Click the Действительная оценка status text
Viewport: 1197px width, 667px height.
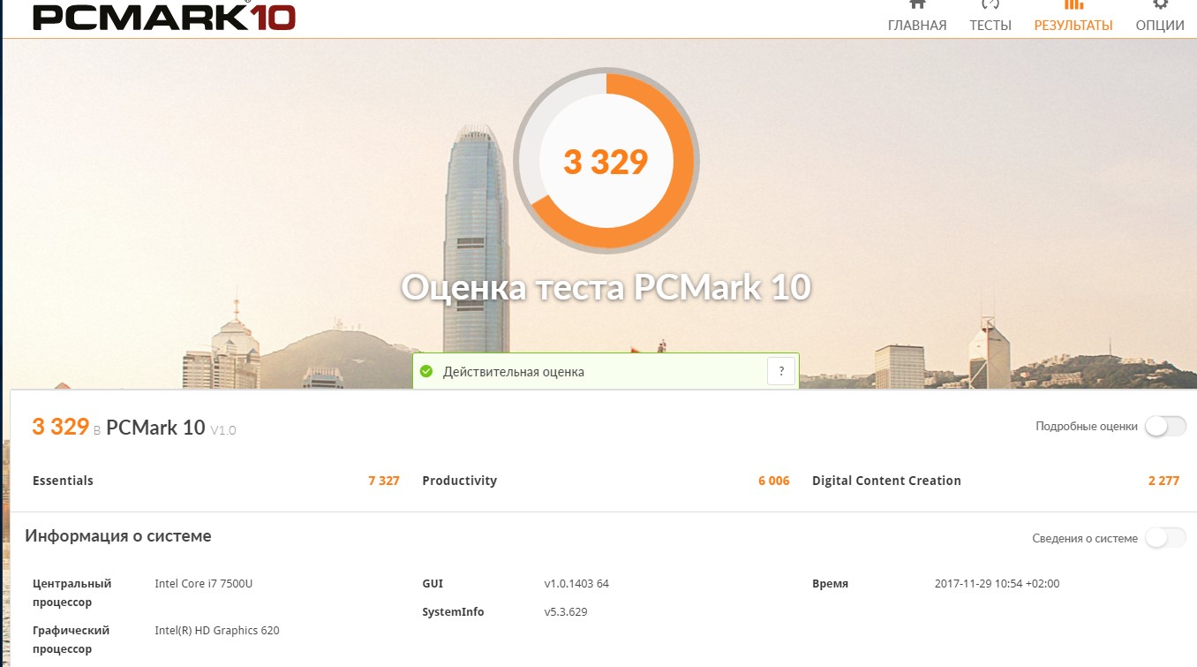(x=514, y=372)
